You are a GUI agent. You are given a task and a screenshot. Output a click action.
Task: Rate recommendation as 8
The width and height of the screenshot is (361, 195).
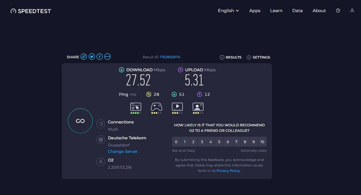(245, 142)
